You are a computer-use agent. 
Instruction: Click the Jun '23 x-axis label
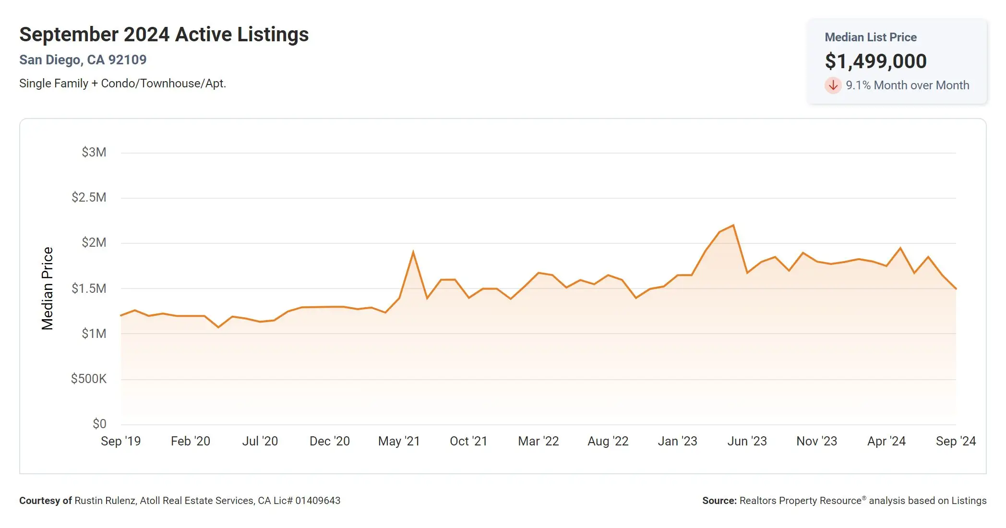click(747, 441)
